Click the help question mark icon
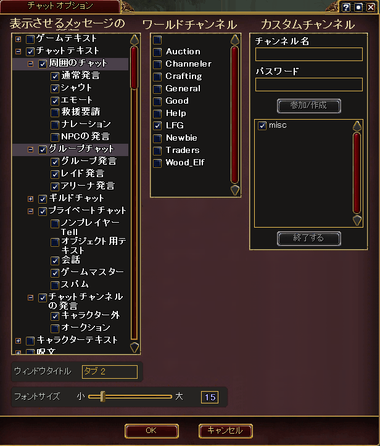 (346, 7)
